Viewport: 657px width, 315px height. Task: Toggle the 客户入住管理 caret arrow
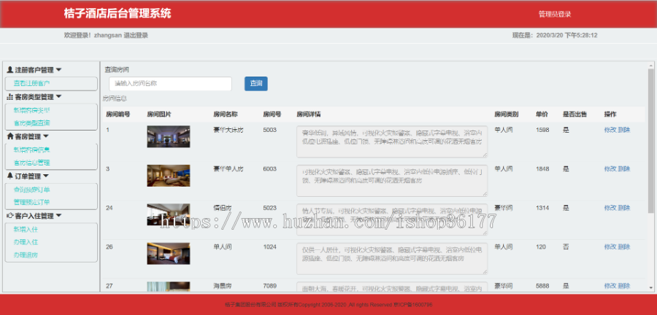coord(58,216)
